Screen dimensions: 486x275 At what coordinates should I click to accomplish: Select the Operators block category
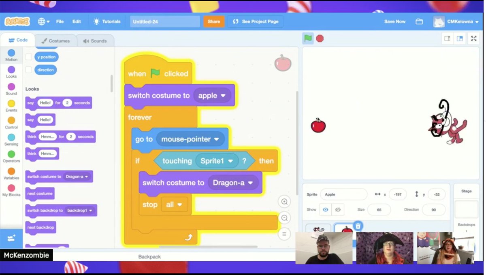pyautogui.click(x=11, y=157)
